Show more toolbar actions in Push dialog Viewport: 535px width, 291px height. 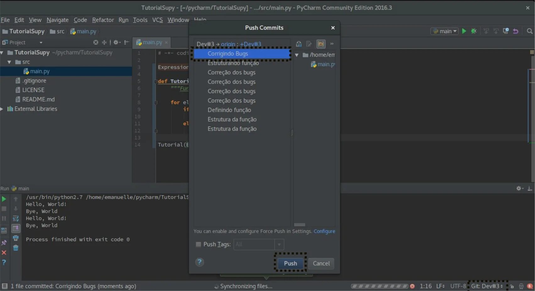click(x=332, y=44)
